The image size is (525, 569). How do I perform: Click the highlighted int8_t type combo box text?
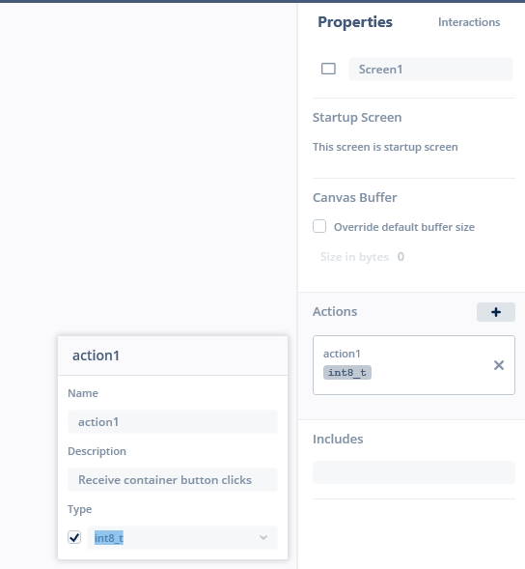coord(109,538)
